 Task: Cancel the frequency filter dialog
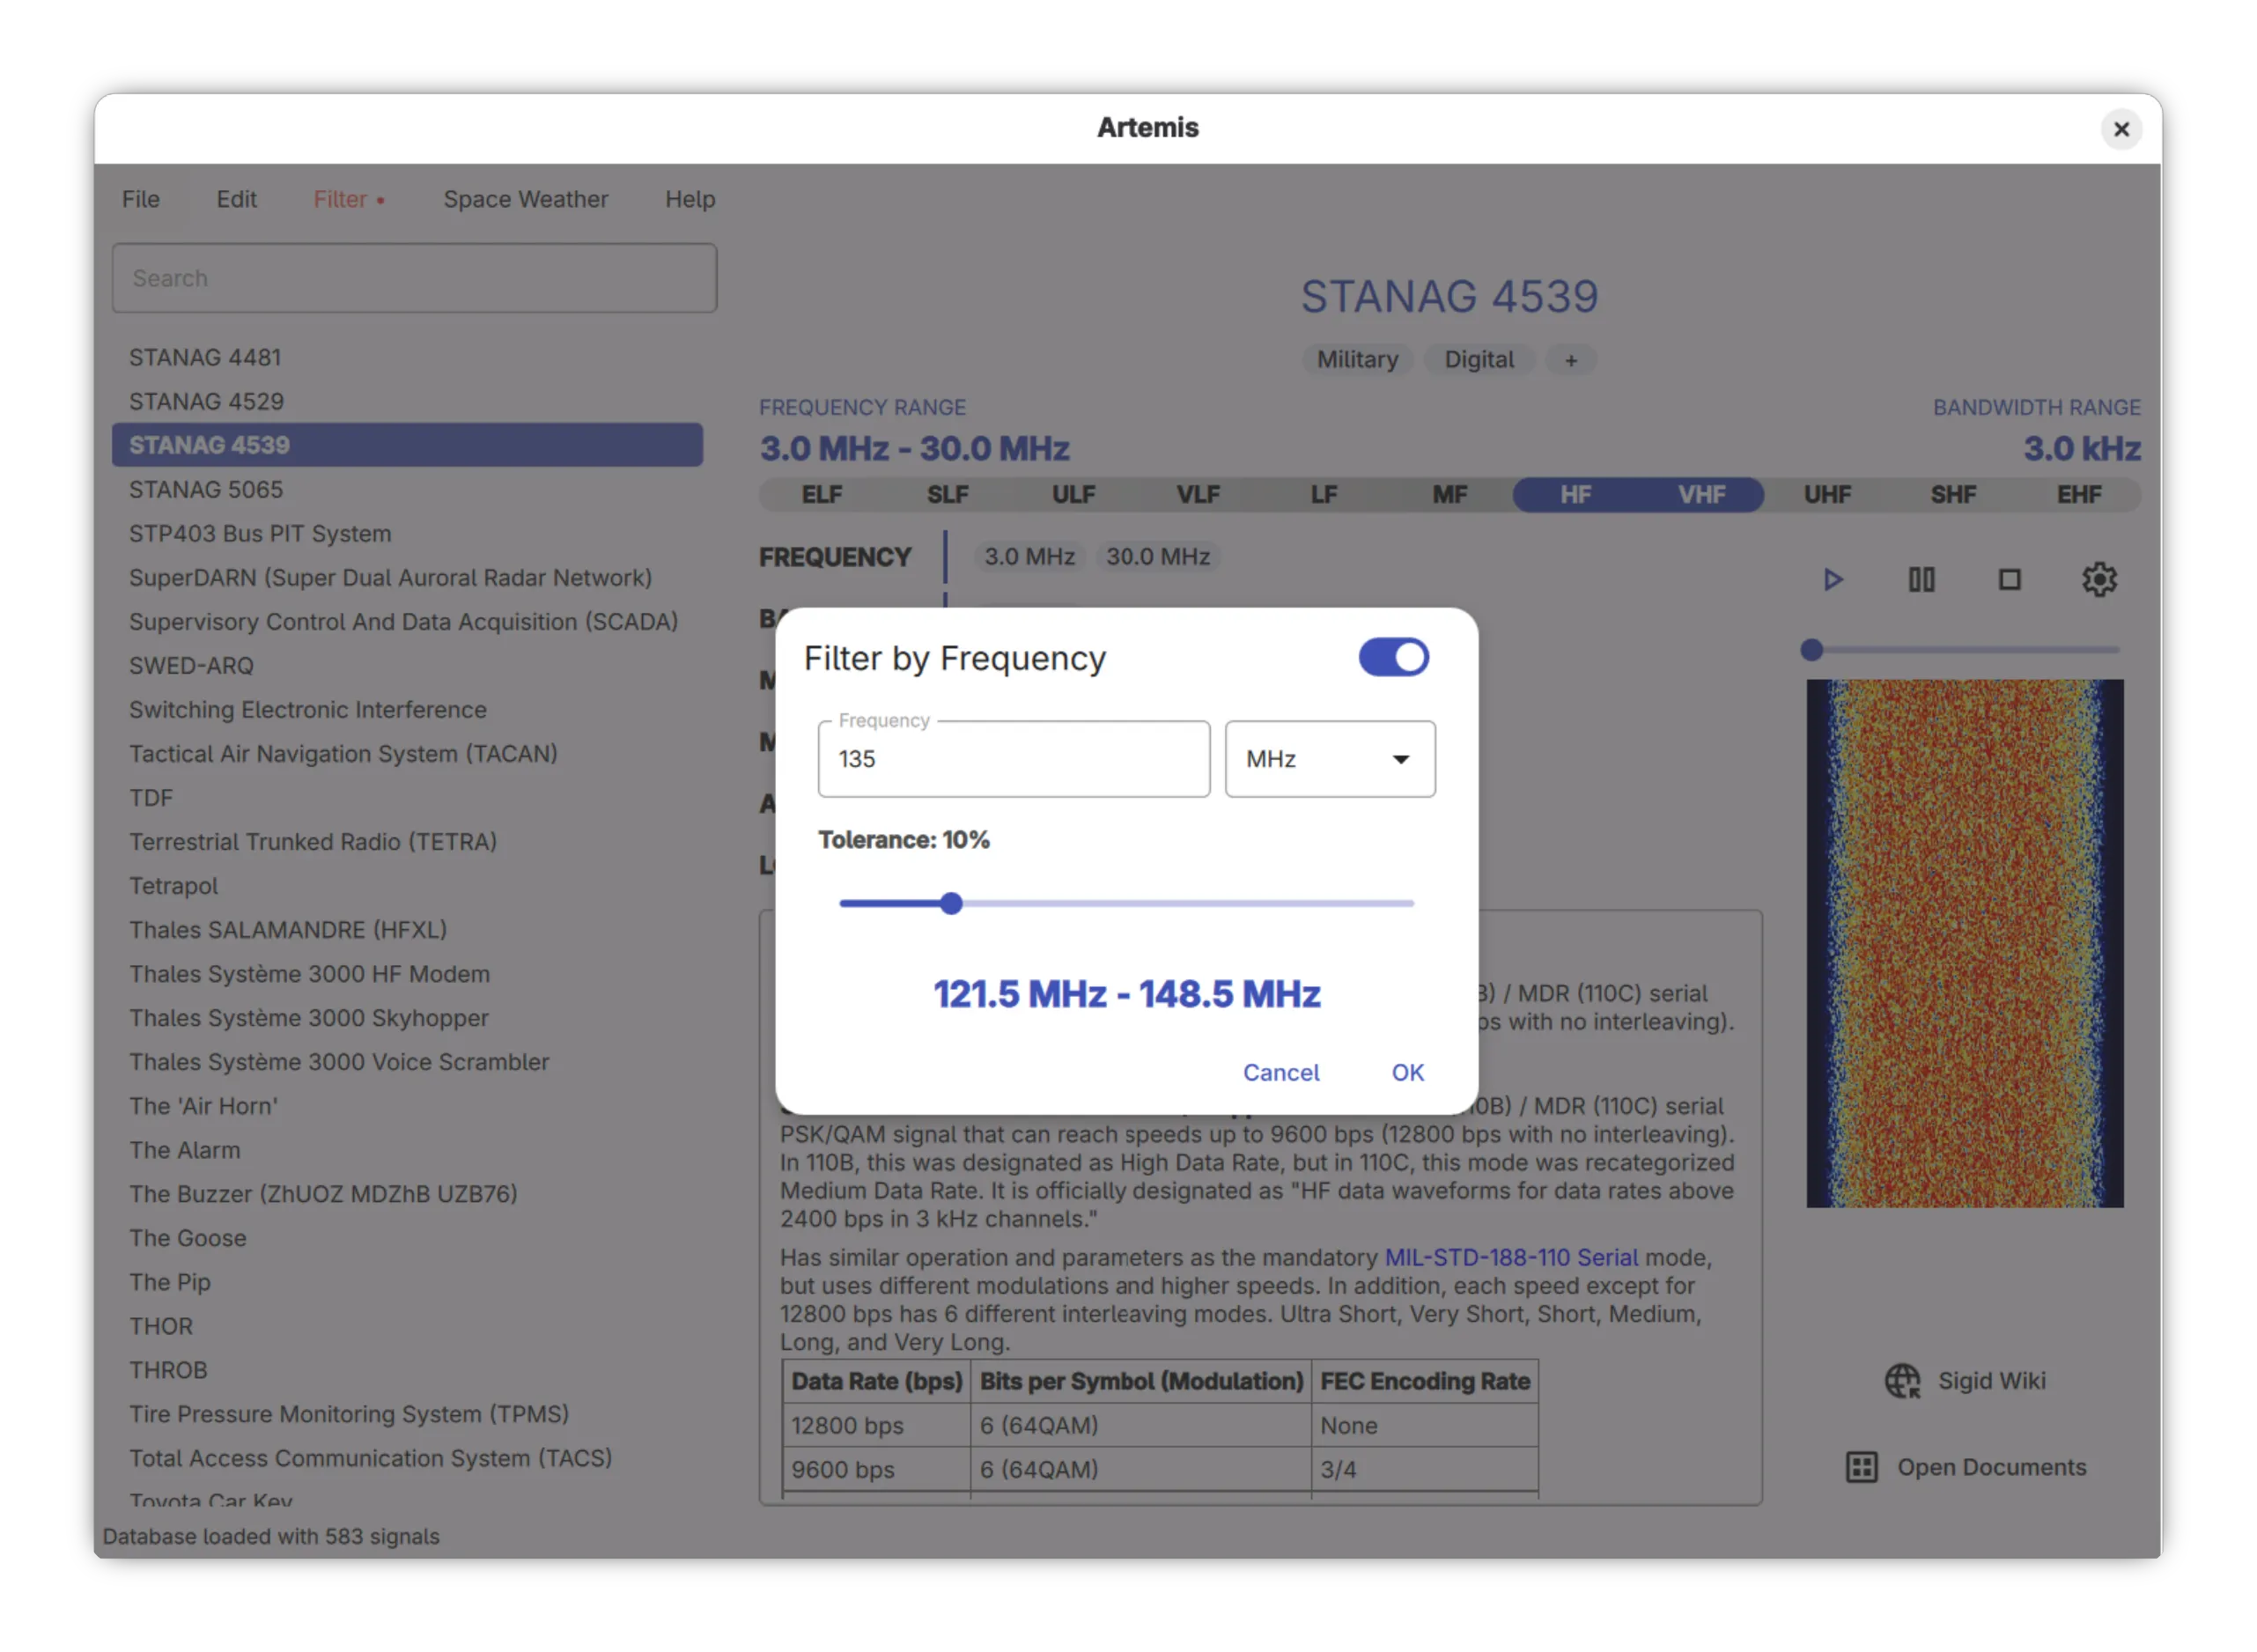coord(1281,1072)
